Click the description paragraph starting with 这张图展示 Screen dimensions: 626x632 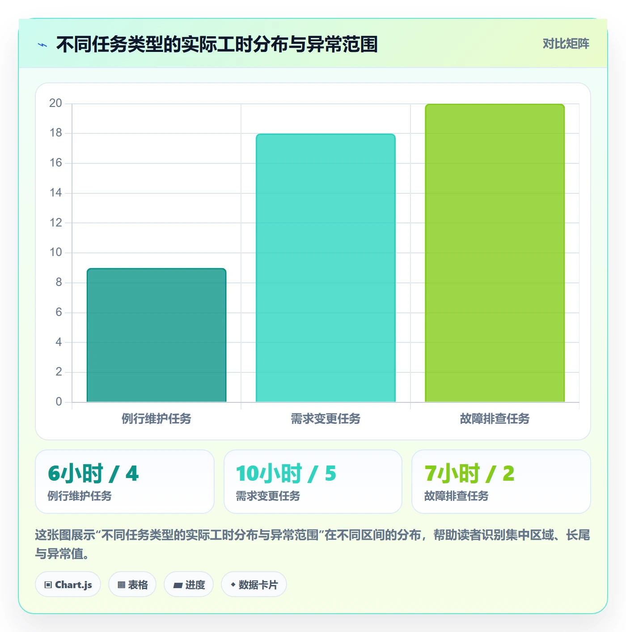(313, 544)
